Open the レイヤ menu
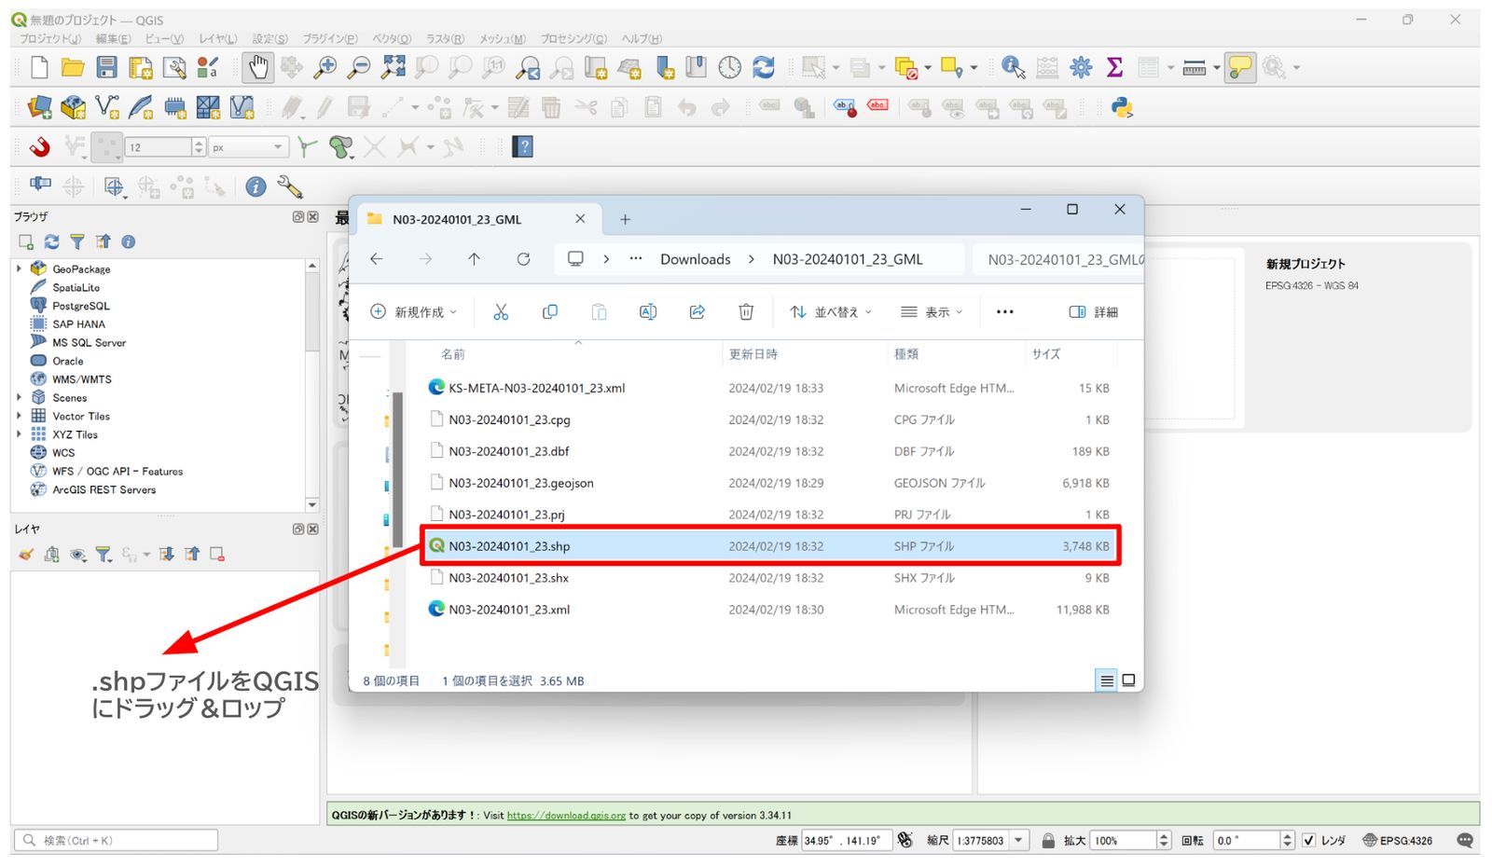 (x=217, y=39)
